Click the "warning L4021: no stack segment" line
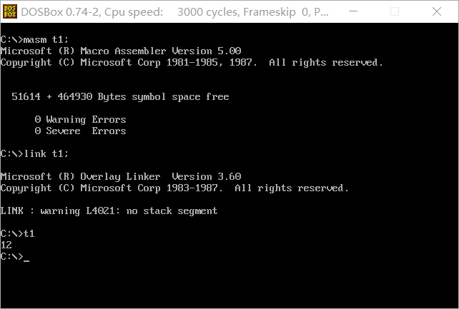Image resolution: width=459 pixels, height=309 pixels. pyautogui.click(x=109, y=211)
